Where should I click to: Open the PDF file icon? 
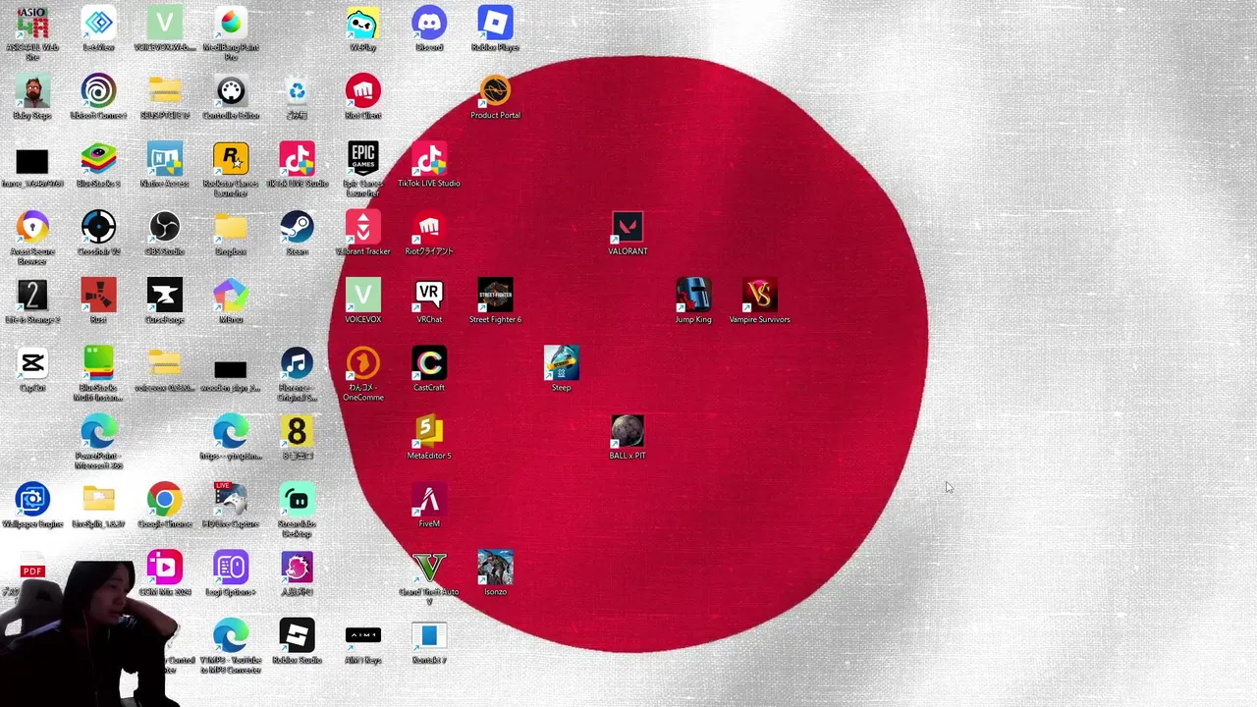(x=32, y=571)
